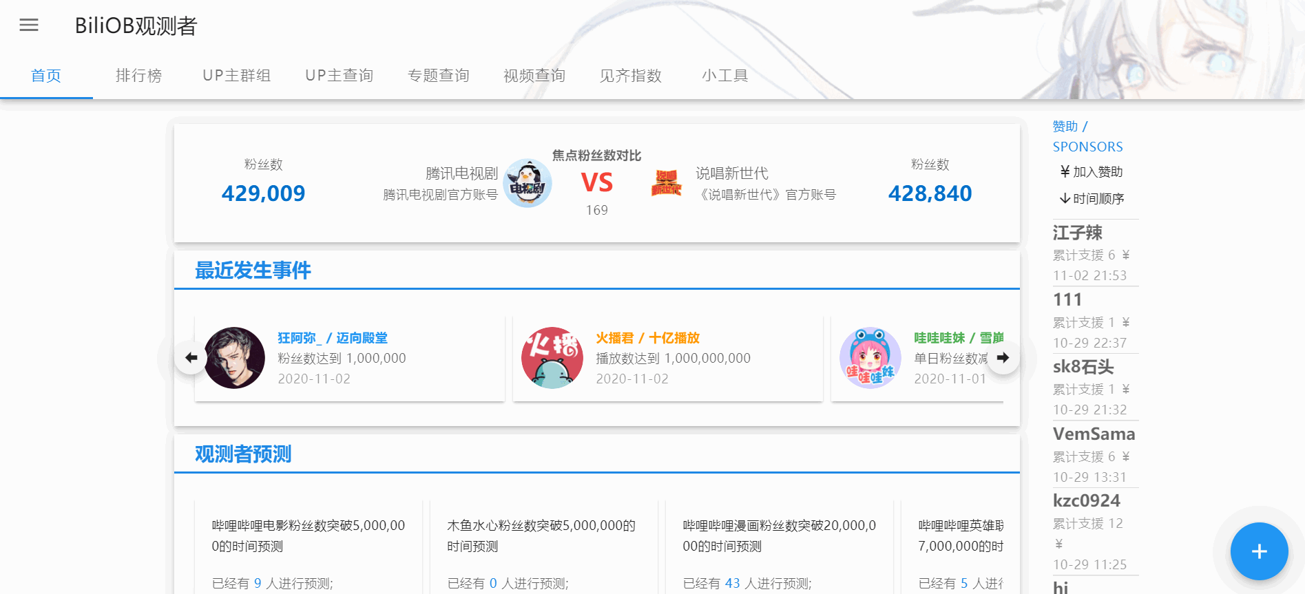Click 说唱新世代 channel name
This screenshot has width=1305, height=594.
pyautogui.click(x=732, y=173)
